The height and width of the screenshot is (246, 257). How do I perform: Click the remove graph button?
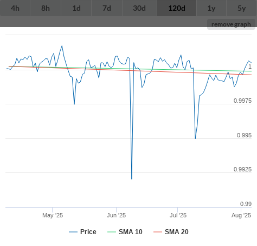[231, 24]
